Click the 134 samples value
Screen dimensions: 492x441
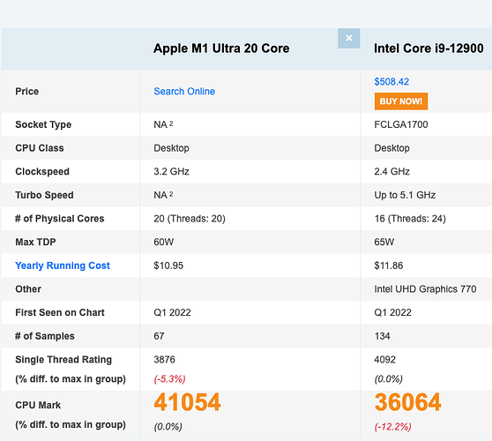[x=382, y=336]
